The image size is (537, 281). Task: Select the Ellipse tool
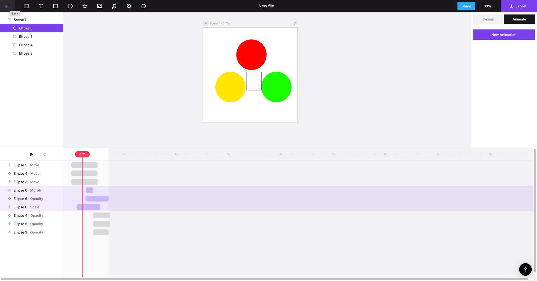click(70, 6)
